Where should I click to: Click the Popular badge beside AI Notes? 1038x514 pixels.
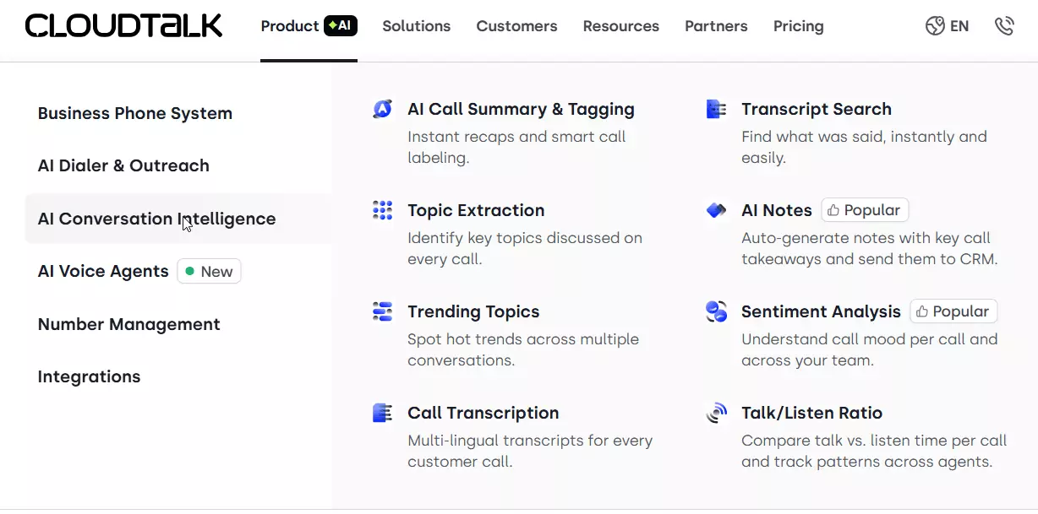click(x=865, y=210)
